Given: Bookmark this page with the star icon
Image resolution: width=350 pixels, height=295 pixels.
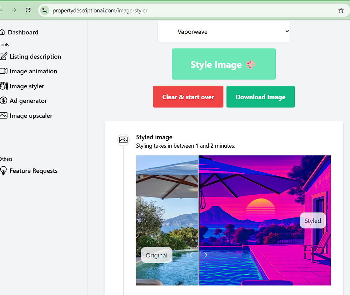Looking at the screenshot, I should [x=341, y=10].
